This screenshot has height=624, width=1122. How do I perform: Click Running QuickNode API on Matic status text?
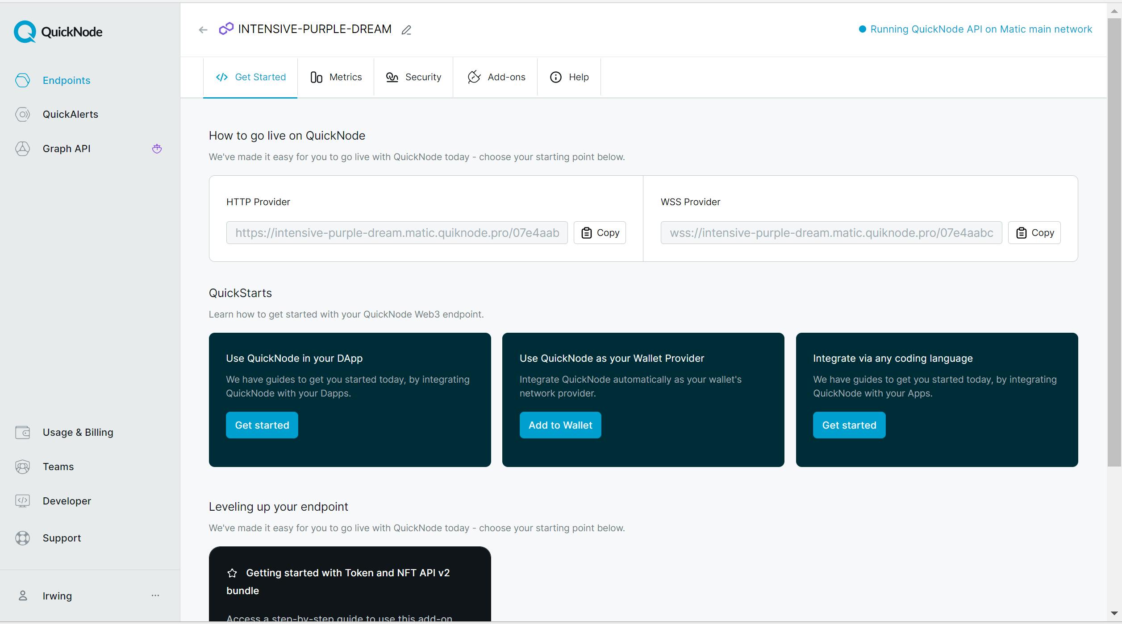(981, 29)
